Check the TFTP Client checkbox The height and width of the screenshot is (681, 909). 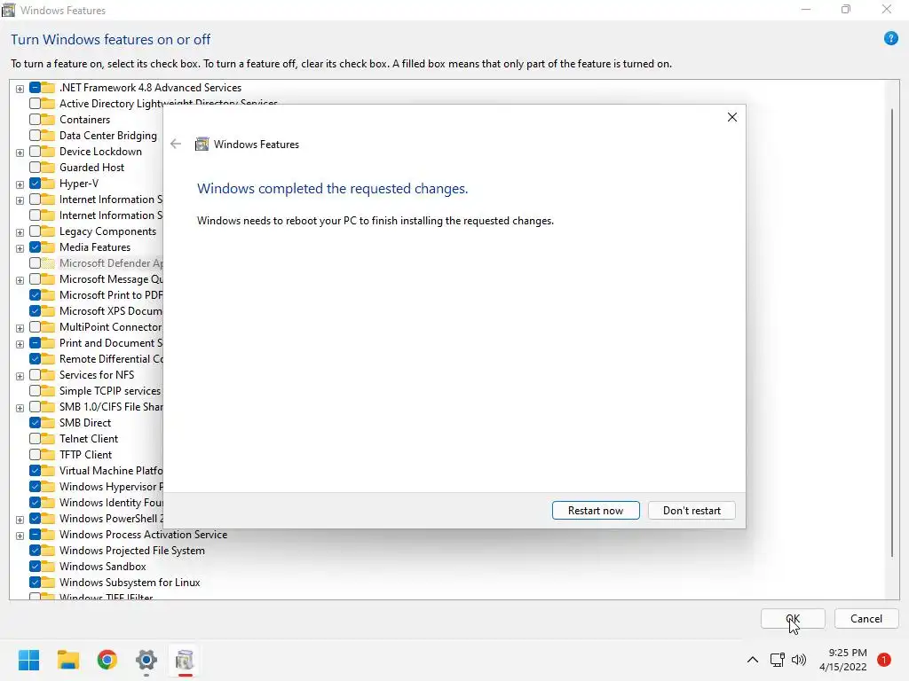(x=35, y=455)
